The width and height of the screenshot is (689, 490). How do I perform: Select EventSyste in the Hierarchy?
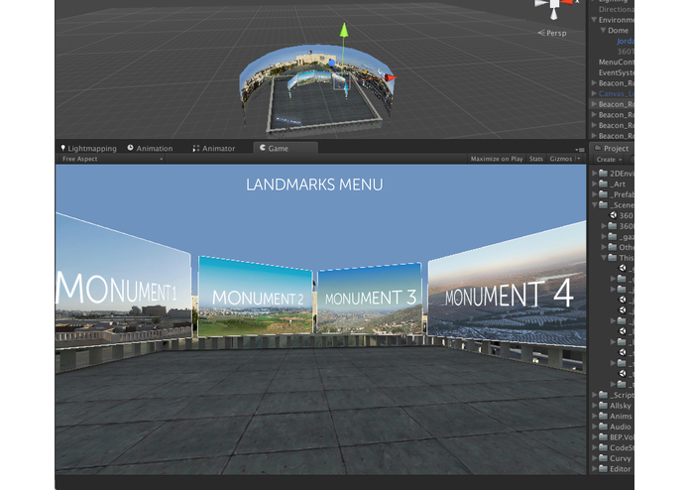[x=616, y=72]
